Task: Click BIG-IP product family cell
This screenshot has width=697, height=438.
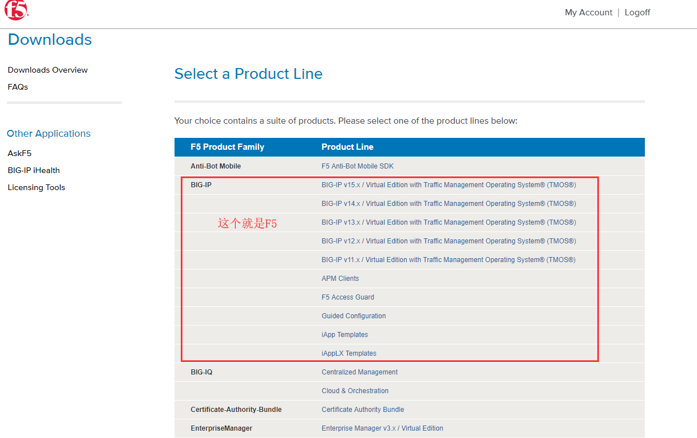Action: click(x=201, y=185)
